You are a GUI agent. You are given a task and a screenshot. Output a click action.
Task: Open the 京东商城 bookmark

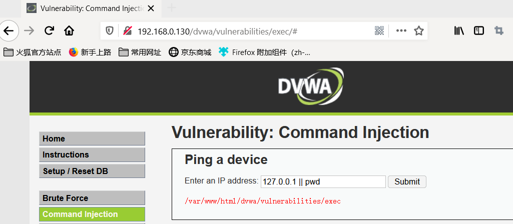[190, 52]
